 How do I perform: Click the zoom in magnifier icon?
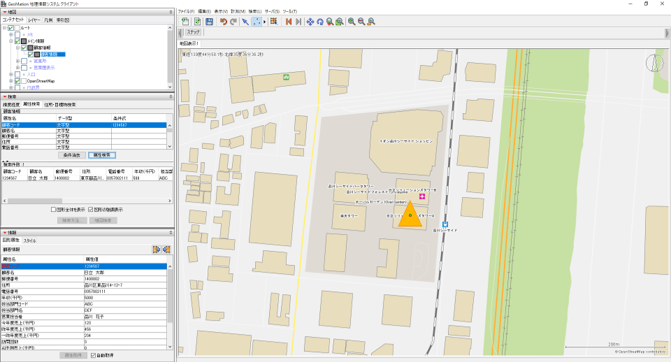tap(351, 22)
